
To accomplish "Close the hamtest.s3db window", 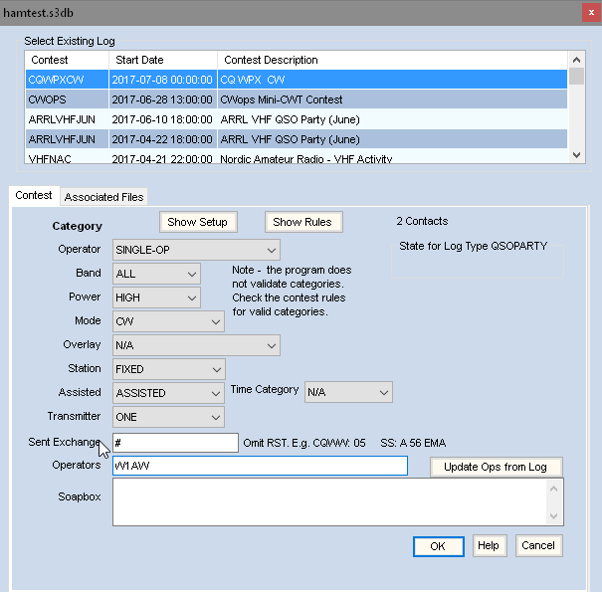I will pos(592,13).
